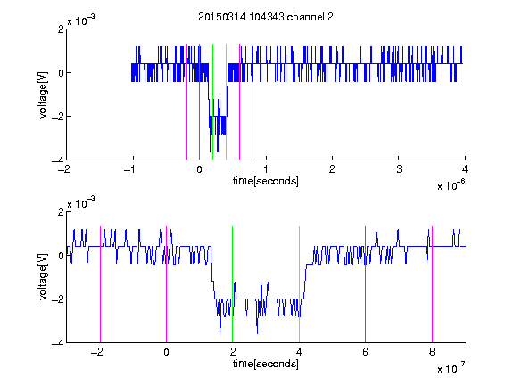
Task: Click the 'x 10^-6' exponent label
Action: click(451, 185)
